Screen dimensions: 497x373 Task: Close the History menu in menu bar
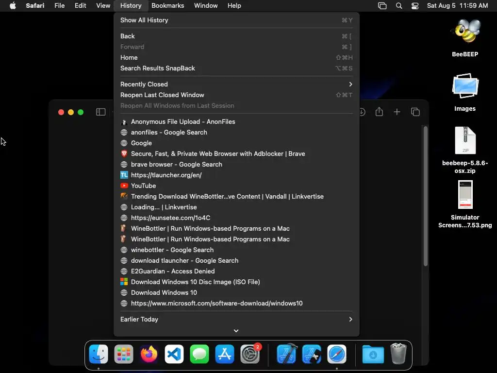131,6
